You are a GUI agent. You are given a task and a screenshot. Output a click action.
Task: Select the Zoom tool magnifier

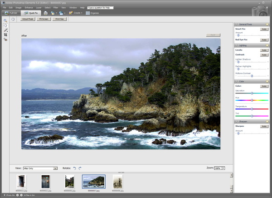point(5,21)
